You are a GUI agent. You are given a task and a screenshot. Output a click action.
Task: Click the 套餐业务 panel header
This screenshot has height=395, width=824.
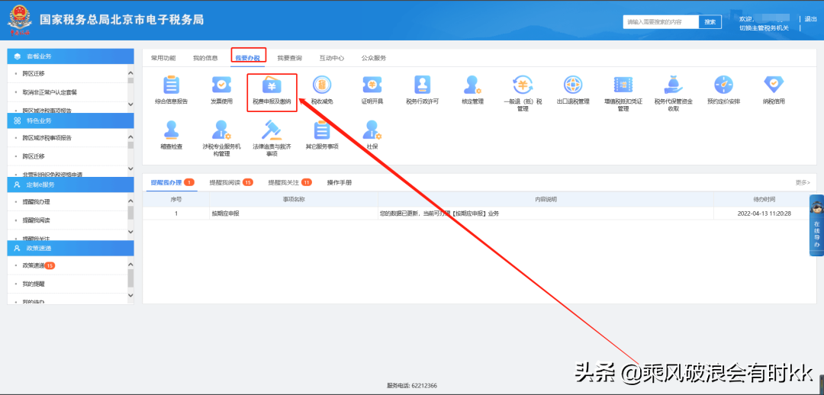click(70, 56)
